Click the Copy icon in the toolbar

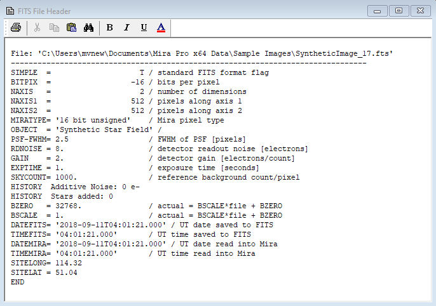click(x=54, y=27)
